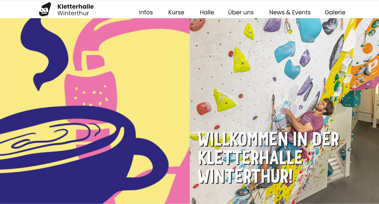The height and width of the screenshot is (204, 379).
Task: Go to the Halle section
Action: point(207,12)
